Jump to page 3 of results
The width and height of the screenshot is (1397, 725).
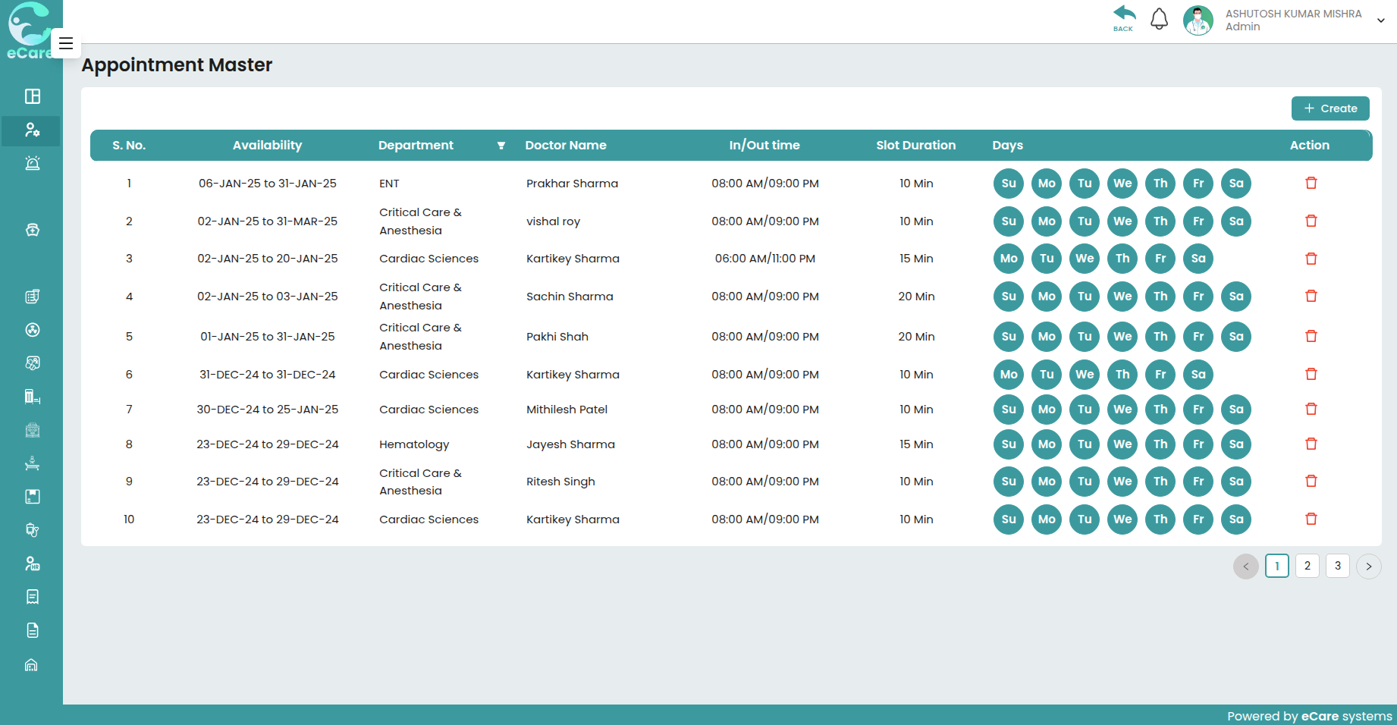(x=1337, y=566)
